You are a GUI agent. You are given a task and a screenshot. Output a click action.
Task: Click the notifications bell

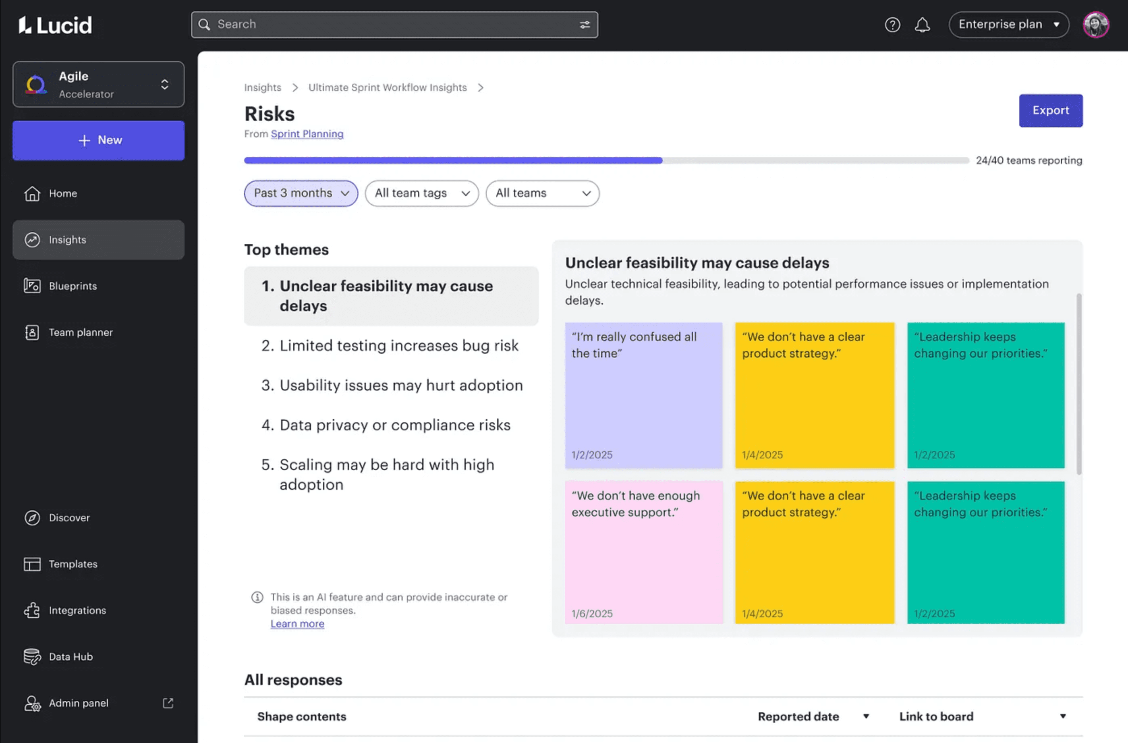tap(922, 25)
